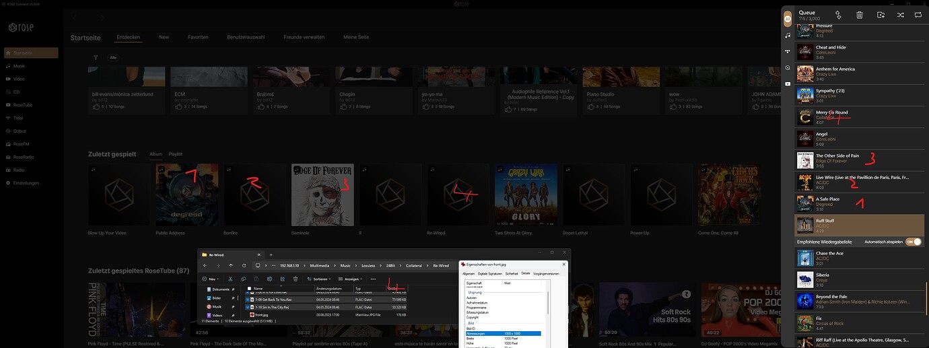Switch to Freunde verwalten tab
This screenshot has height=348, width=929.
(304, 37)
